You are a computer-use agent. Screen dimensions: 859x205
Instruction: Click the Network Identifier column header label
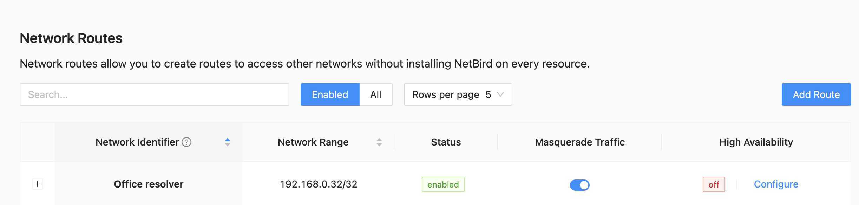click(x=137, y=142)
